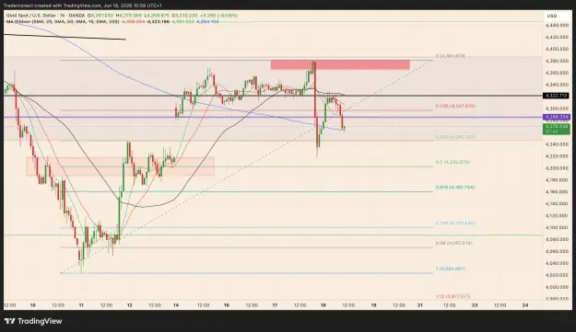Select the top Fibonacci 0 level label
Image resolution: width=576 pixels, height=332 pixels.
click(x=451, y=56)
